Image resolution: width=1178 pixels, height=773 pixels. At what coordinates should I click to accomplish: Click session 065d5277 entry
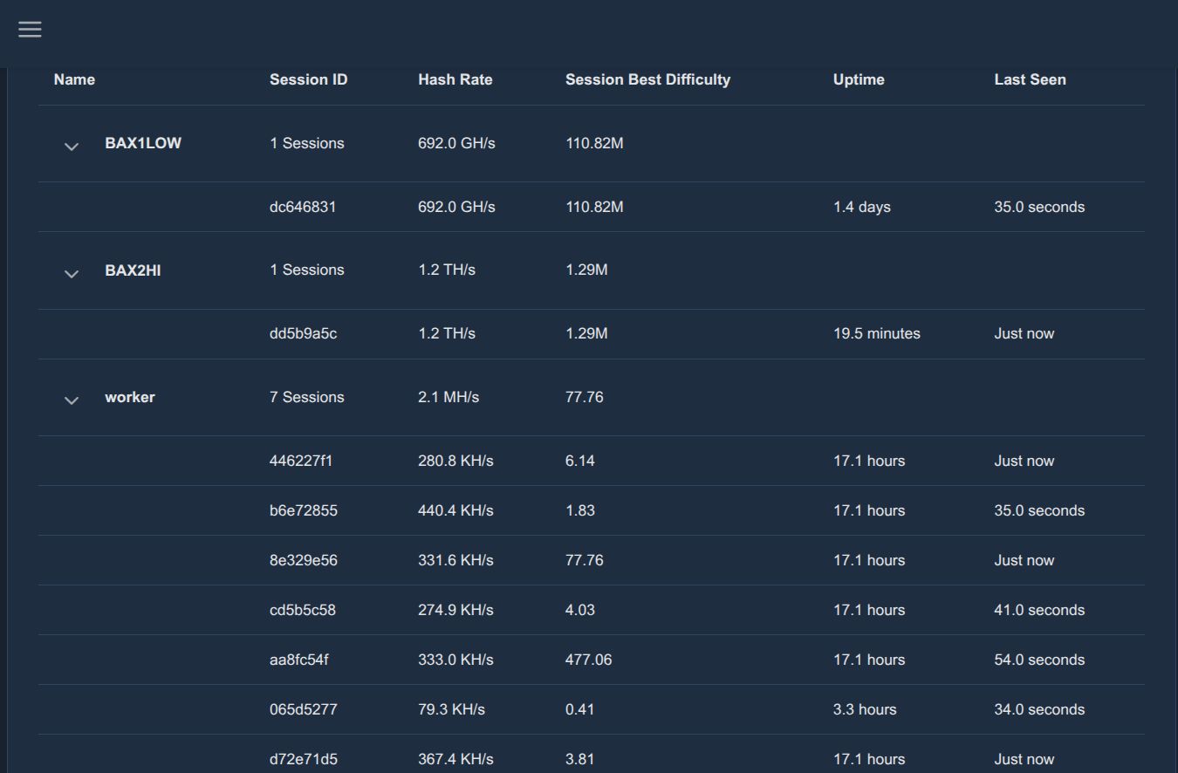coord(303,709)
